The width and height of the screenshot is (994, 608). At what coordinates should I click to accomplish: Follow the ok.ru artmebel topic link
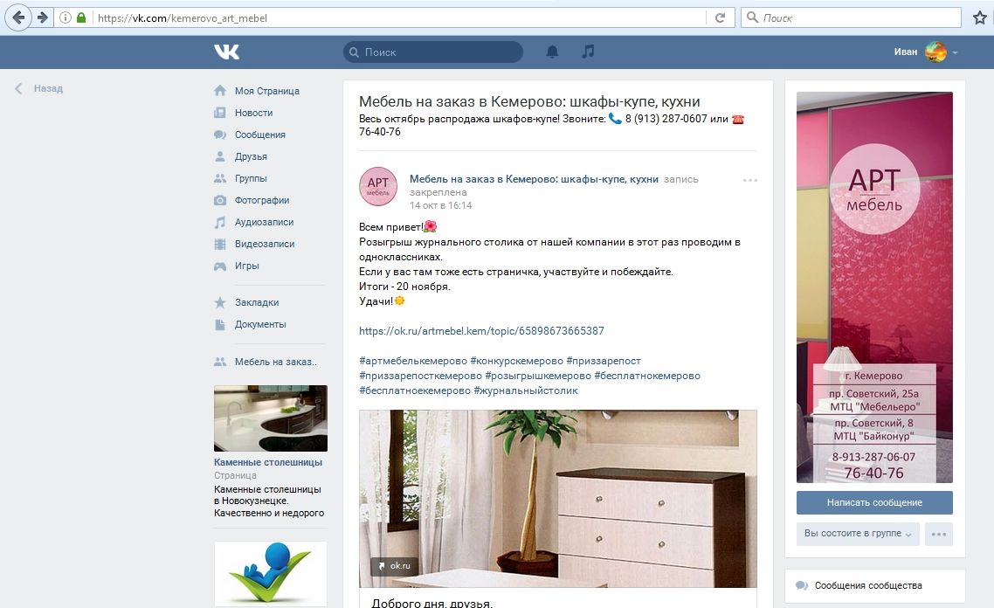[481, 331]
